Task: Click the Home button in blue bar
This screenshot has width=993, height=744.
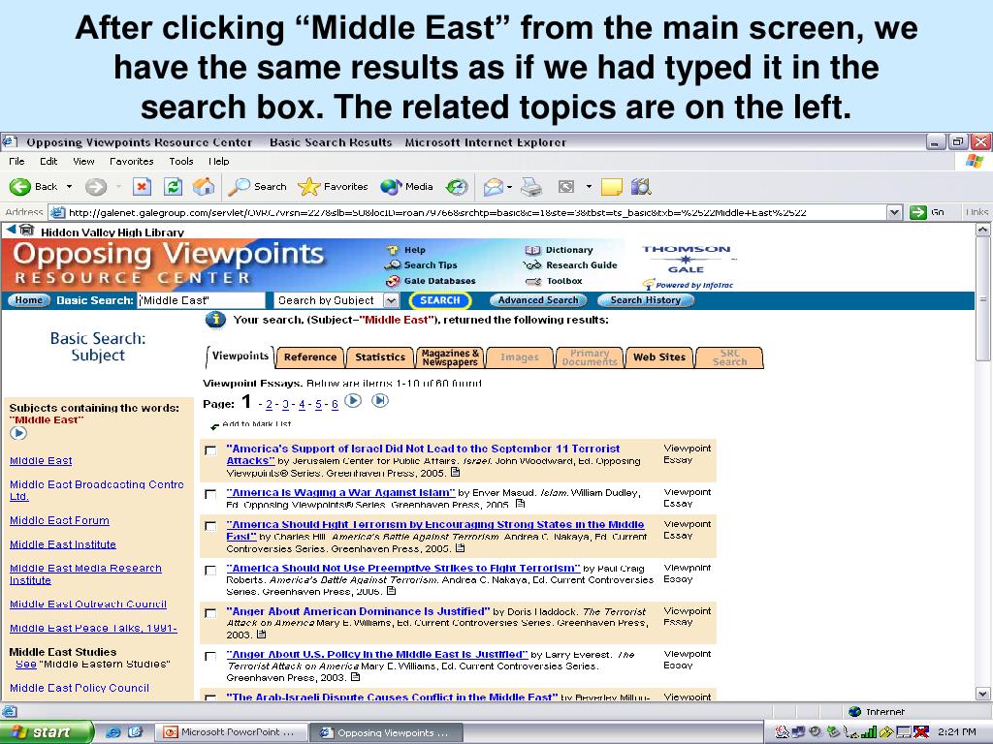Action: pos(28,300)
